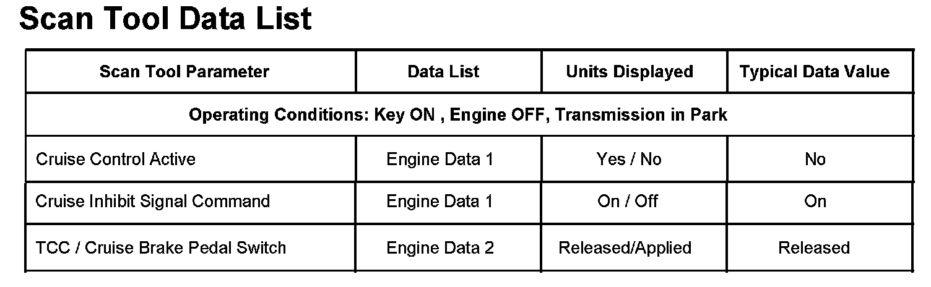Click the Data List column header
931x287 pixels.
(x=443, y=72)
